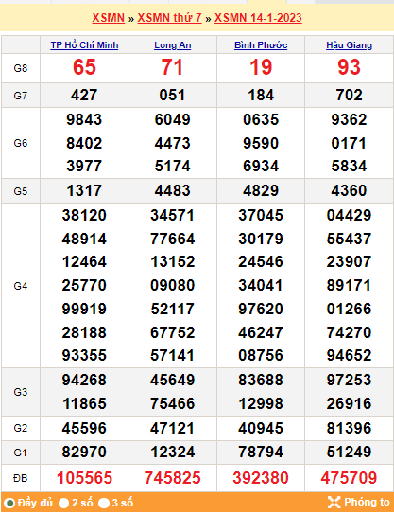Click special prize number 392380
394x515 pixels.
tap(261, 478)
